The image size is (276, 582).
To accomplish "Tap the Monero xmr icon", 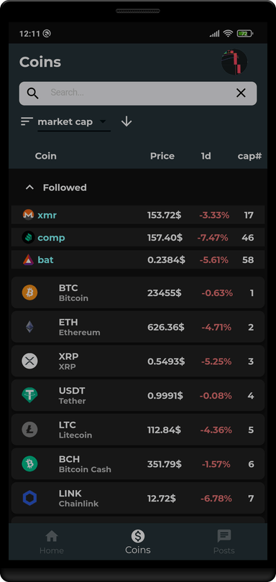I will pyautogui.click(x=28, y=215).
